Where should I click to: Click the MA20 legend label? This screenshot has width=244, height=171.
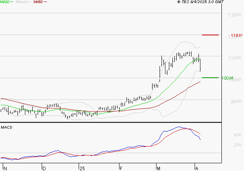coord(5,2)
